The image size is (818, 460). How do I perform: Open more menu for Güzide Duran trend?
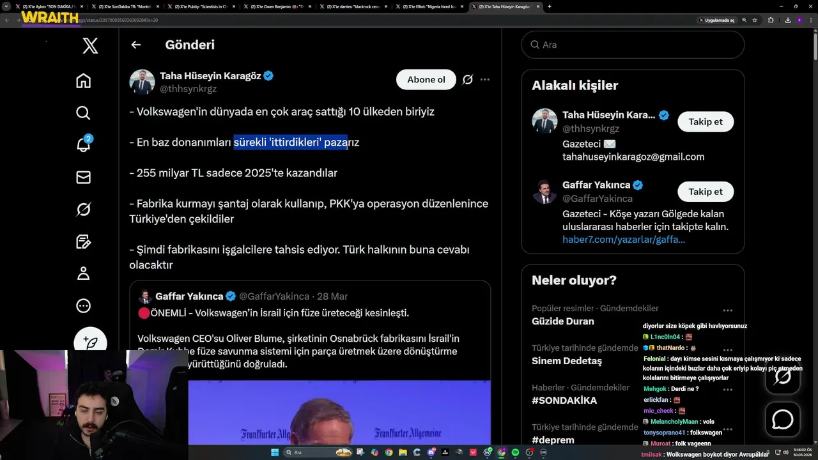(x=727, y=310)
